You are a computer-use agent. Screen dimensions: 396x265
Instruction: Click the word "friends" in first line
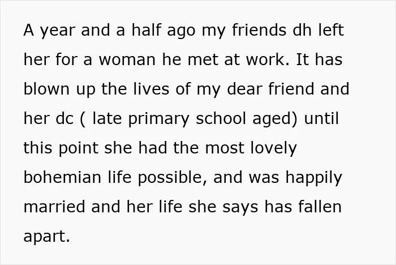click(259, 30)
